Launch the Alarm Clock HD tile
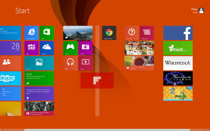This screenshot has width=210, height=131. (178, 78)
